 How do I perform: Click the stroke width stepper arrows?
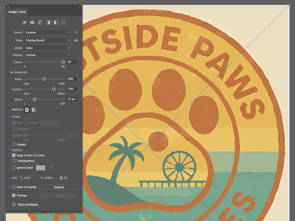click(42, 123)
